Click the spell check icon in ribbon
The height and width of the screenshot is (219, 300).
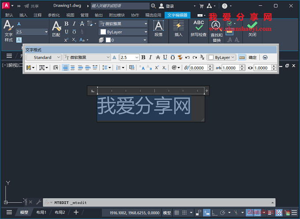point(199,27)
